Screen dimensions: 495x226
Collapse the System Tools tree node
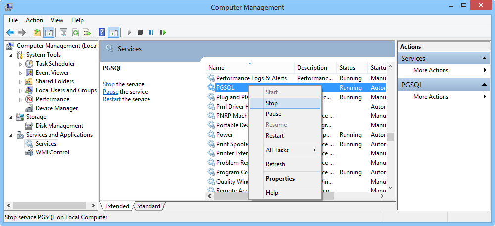point(11,55)
